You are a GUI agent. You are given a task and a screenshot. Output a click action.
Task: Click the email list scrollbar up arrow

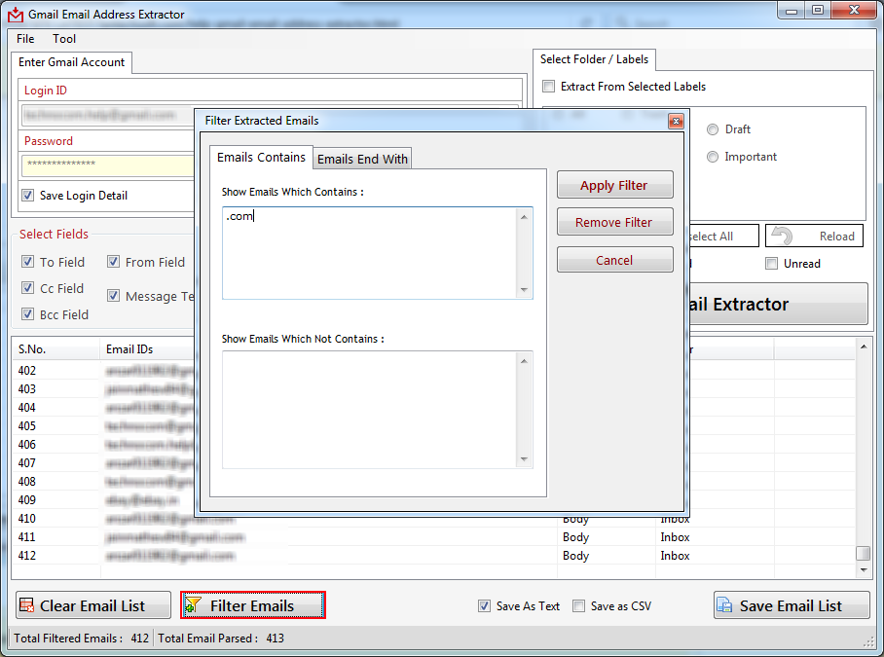click(864, 347)
